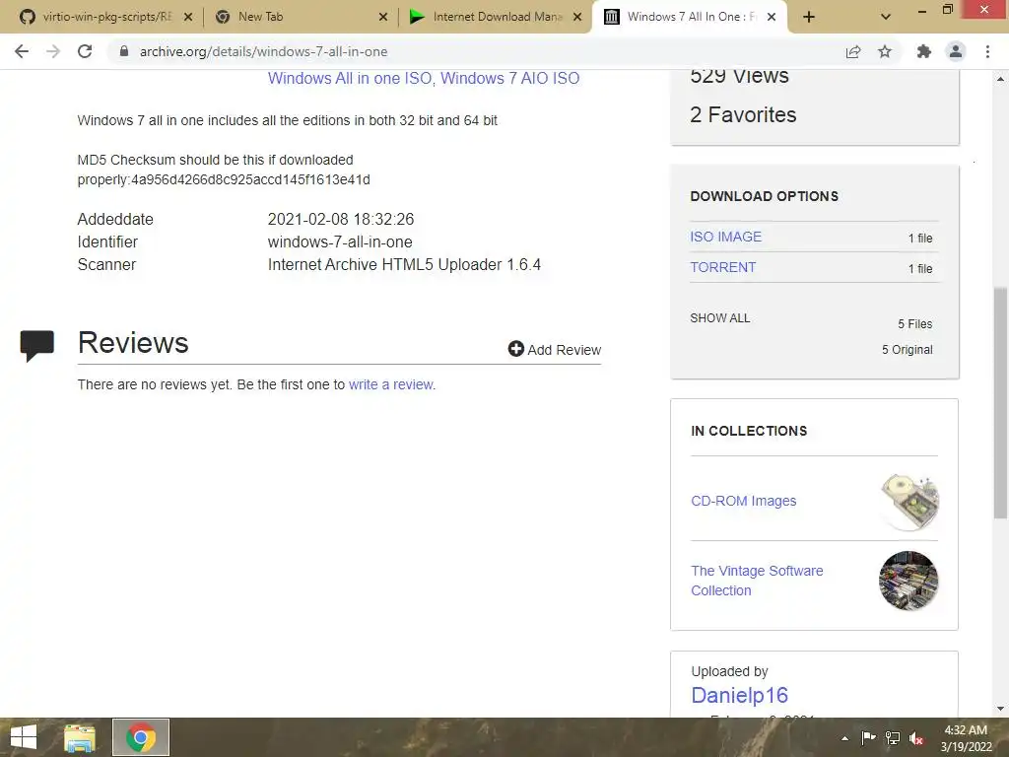Open the CD-ROM Images collection link
This screenshot has width=1009, height=757.
coord(743,501)
